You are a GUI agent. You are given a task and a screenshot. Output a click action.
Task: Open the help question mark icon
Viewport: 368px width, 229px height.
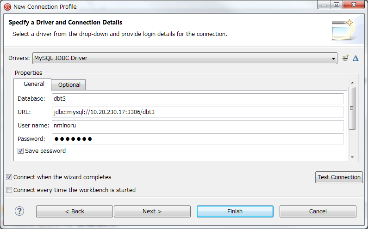19,211
